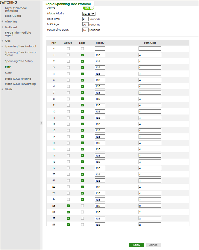Screen dimensions: 199x250
Task: Click the Apply button
Action: click(x=136, y=245)
